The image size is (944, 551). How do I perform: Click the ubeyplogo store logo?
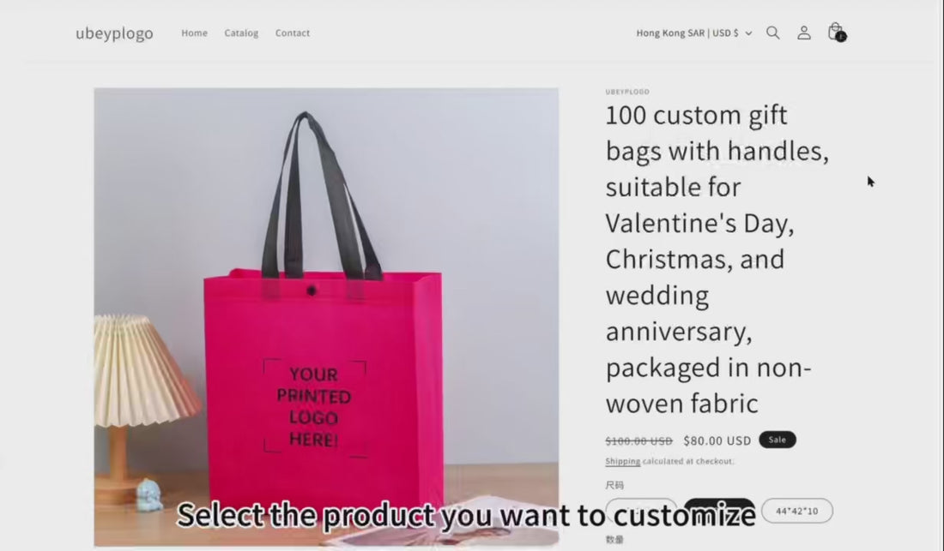pyautogui.click(x=114, y=33)
